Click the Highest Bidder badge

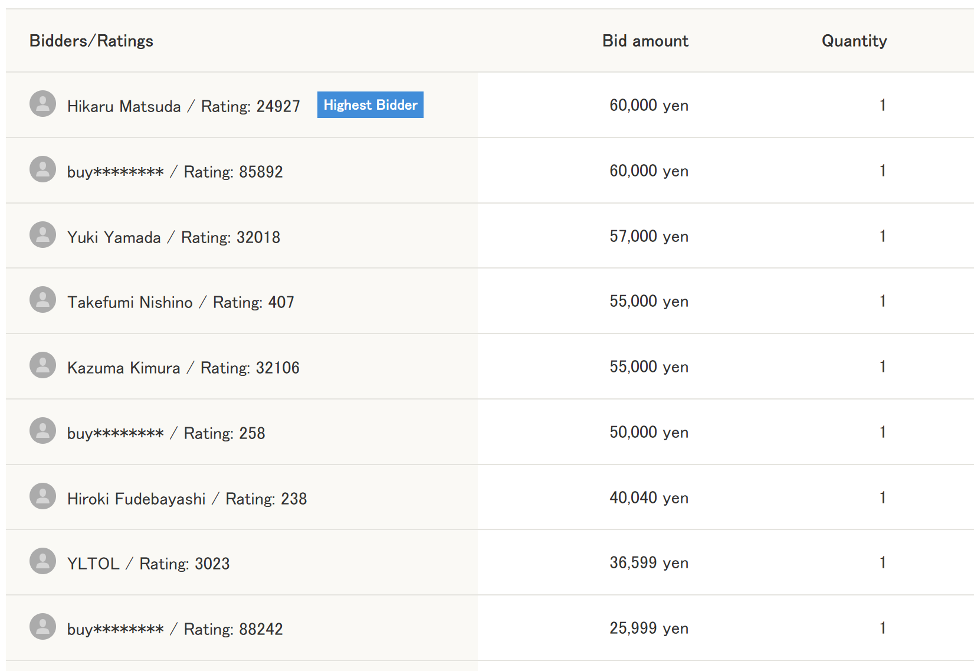click(x=370, y=105)
